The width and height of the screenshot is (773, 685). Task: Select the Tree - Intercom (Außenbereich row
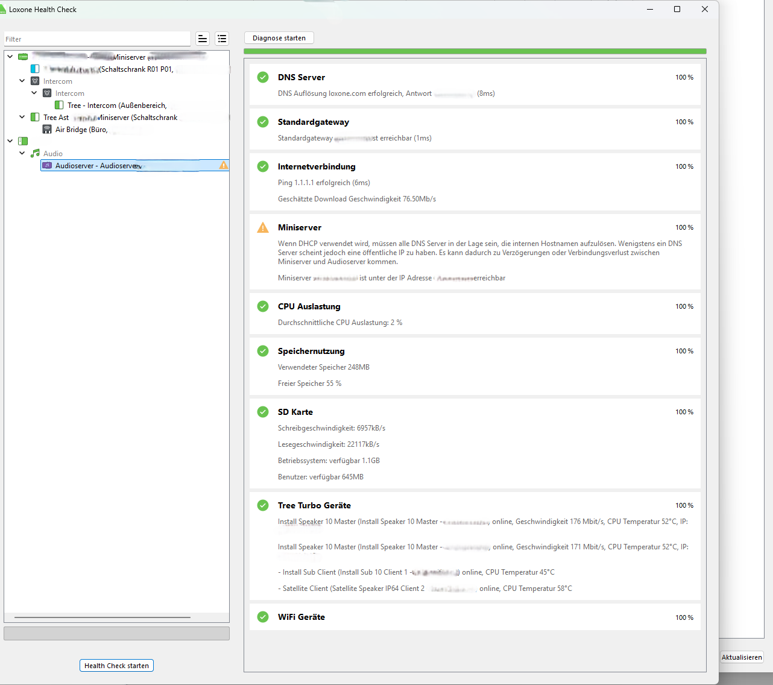click(x=117, y=105)
